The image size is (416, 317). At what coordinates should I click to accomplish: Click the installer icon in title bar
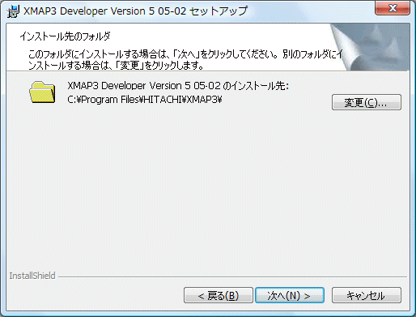pos(13,11)
